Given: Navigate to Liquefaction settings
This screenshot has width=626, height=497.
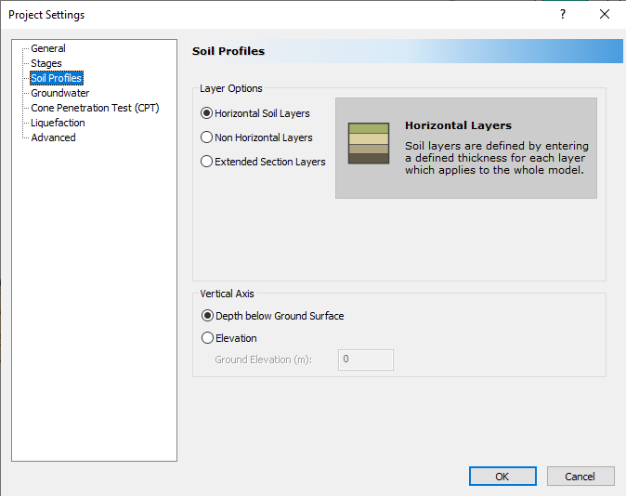Looking at the screenshot, I should point(58,123).
